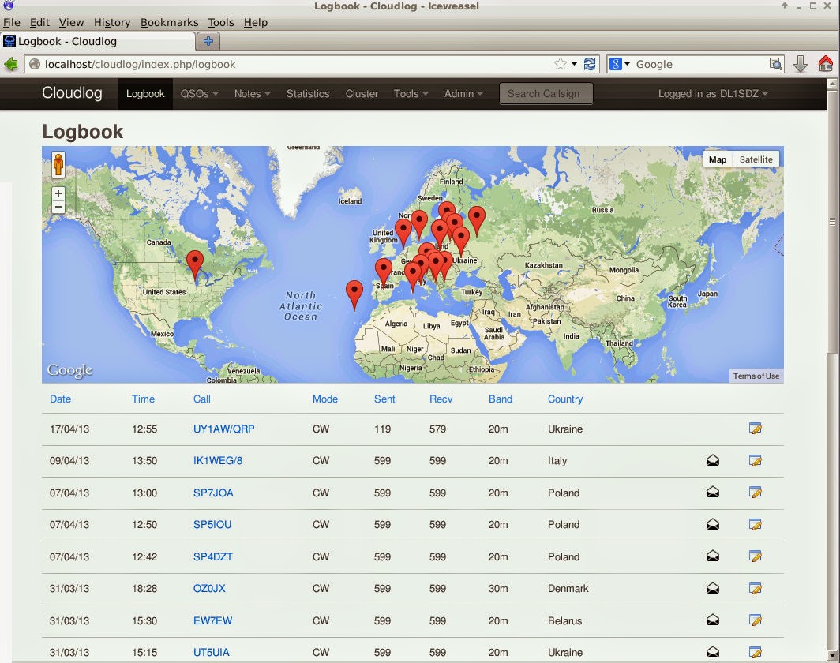Go back with the browser back arrow

tap(11, 64)
